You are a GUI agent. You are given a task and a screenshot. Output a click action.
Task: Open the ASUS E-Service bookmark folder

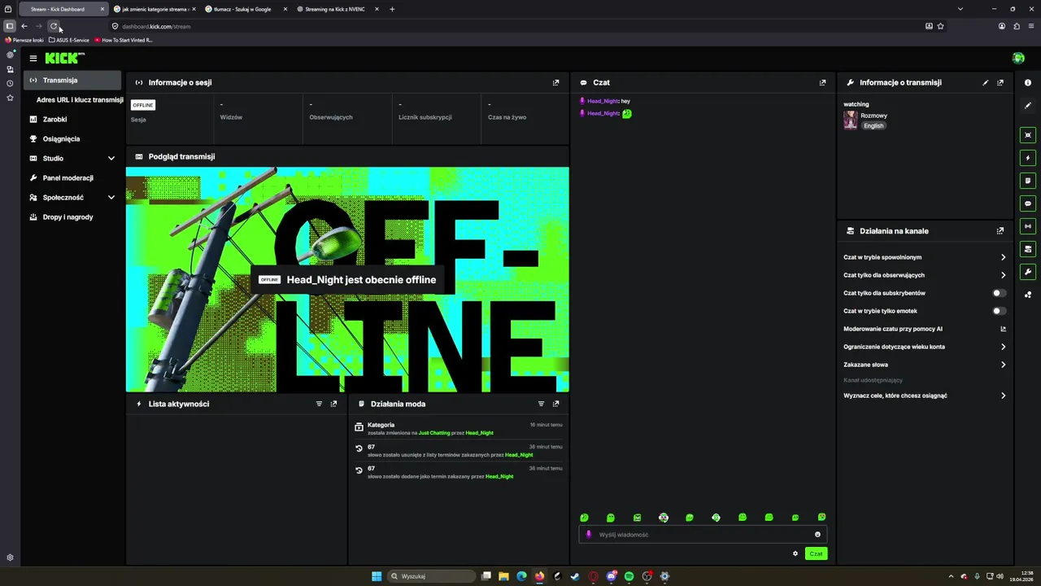pyautogui.click(x=69, y=40)
